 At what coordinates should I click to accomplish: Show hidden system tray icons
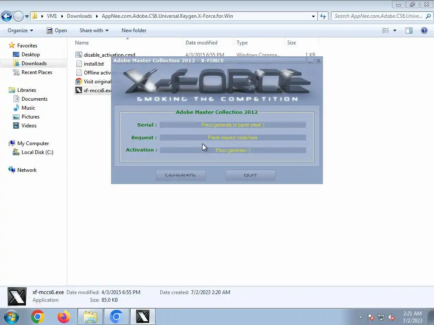click(x=360, y=317)
